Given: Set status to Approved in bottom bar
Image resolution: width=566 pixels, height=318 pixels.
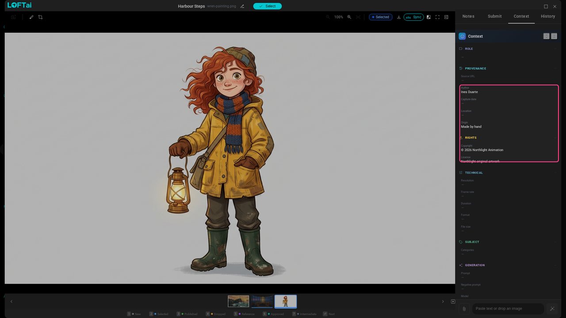Looking at the screenshot, I should coord(274,314).
